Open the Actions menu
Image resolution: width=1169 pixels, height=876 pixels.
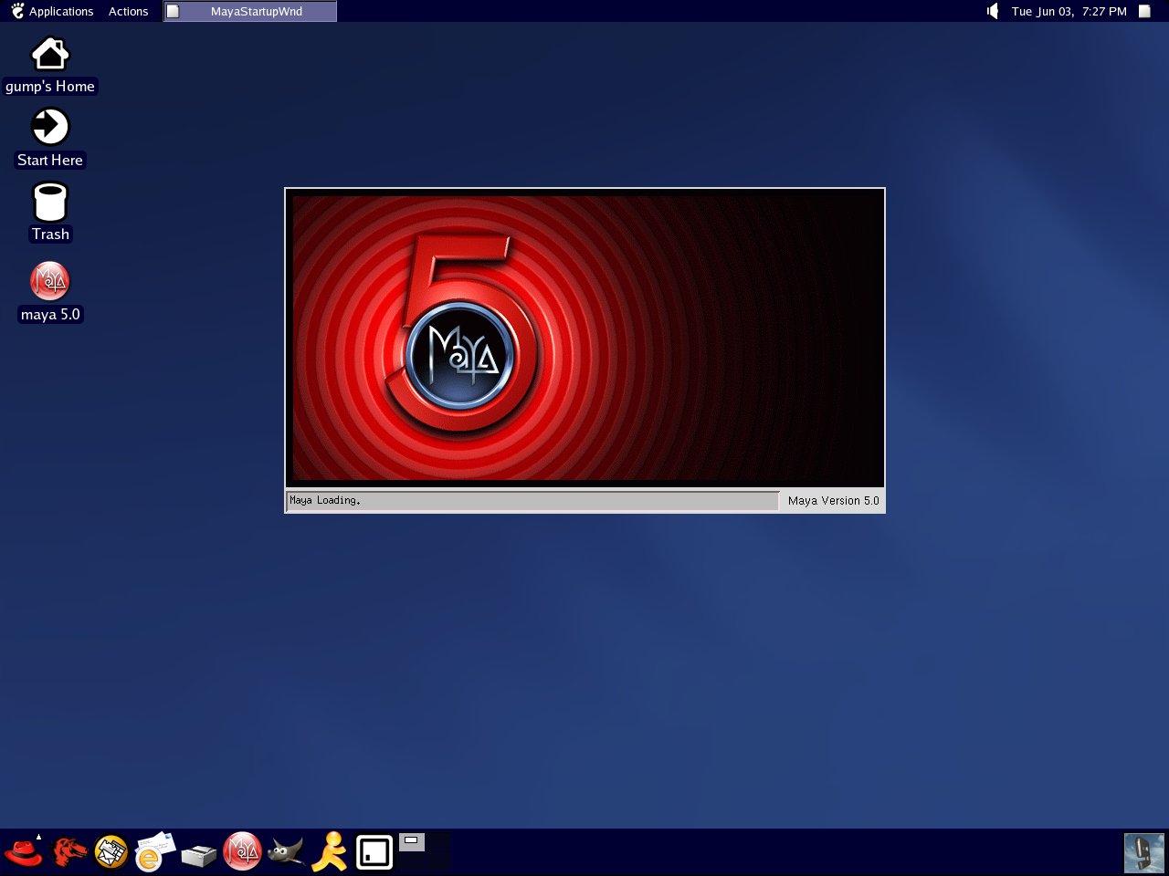pos(128,11)
